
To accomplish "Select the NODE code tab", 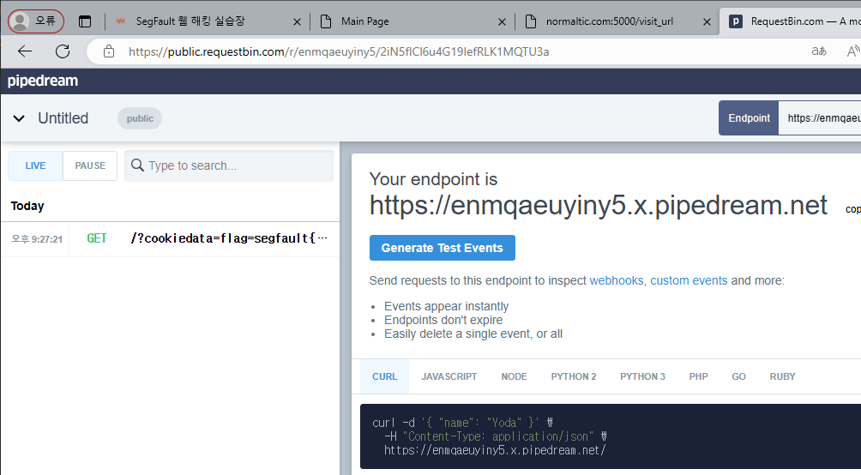I will click(x=514, y=376).
